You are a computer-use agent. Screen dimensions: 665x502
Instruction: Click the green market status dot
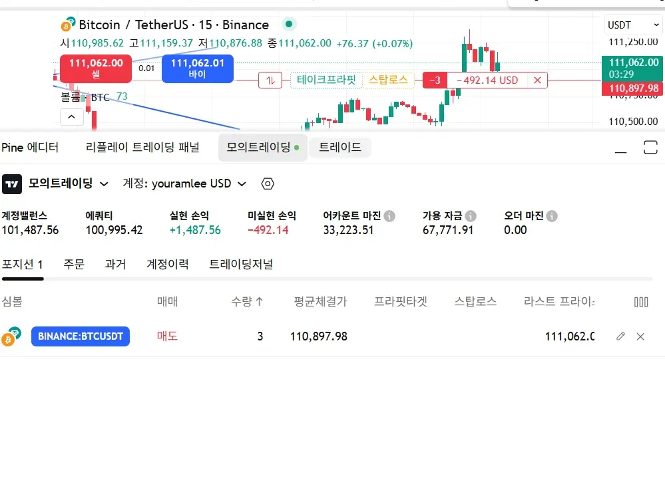point(289,24)
